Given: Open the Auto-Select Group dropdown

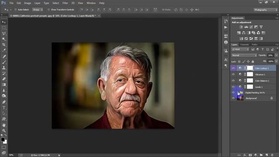Looking at the screenshot, I should click(37, 10).
